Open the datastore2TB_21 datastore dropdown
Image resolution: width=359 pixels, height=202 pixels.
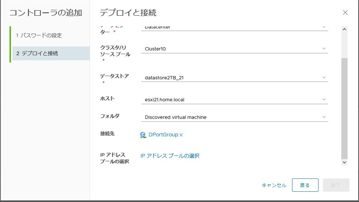pyautogui.click(x=234, y=78)
